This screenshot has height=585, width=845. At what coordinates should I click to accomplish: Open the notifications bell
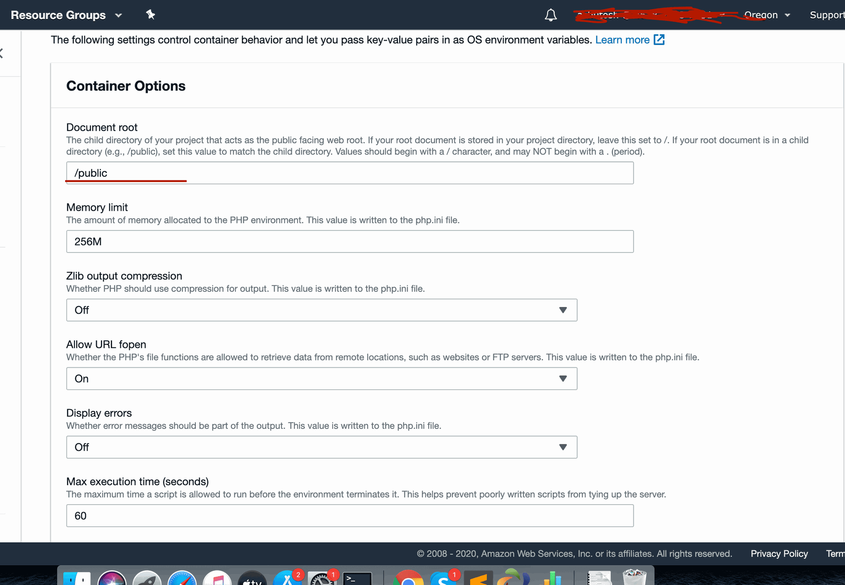click(x=551, y=15)
